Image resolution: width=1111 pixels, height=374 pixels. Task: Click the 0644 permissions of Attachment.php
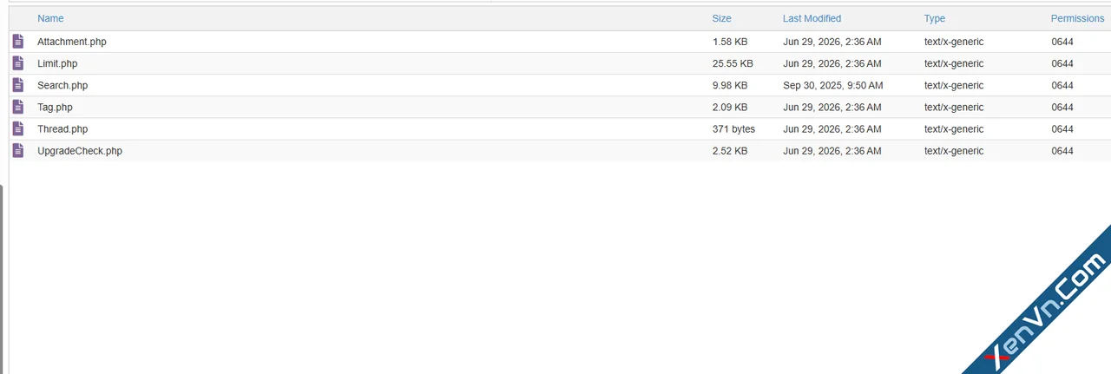1062,42
